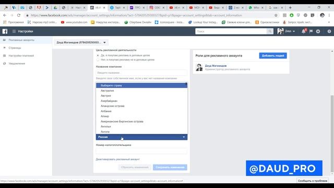Open the ad account selector dropdown
334x188 pixels.
click(81, 42)
